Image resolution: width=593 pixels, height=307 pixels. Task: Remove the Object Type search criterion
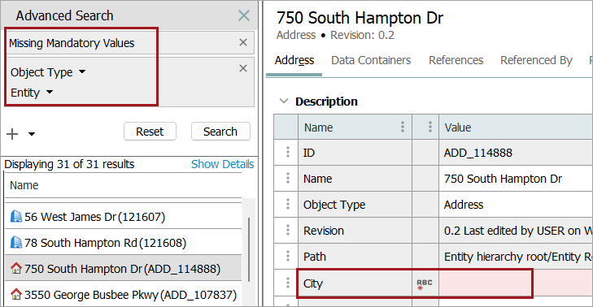pos(243,68)
